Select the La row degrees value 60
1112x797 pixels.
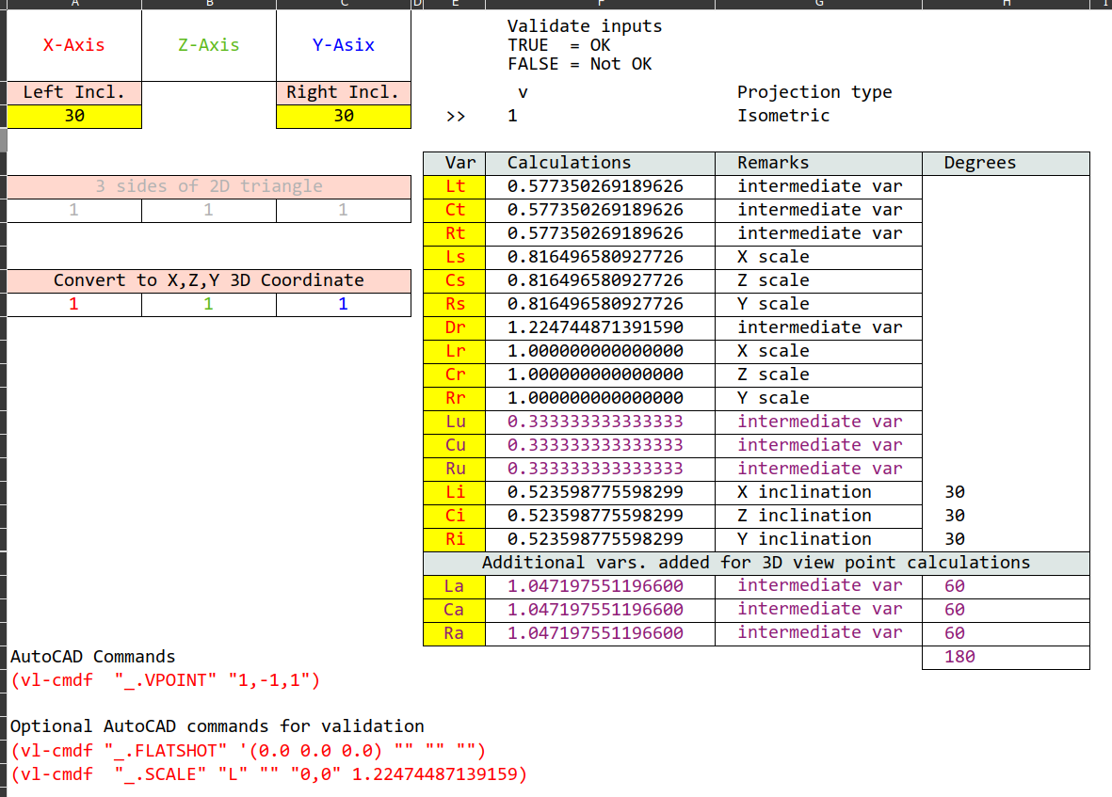tap(1006, 586)
